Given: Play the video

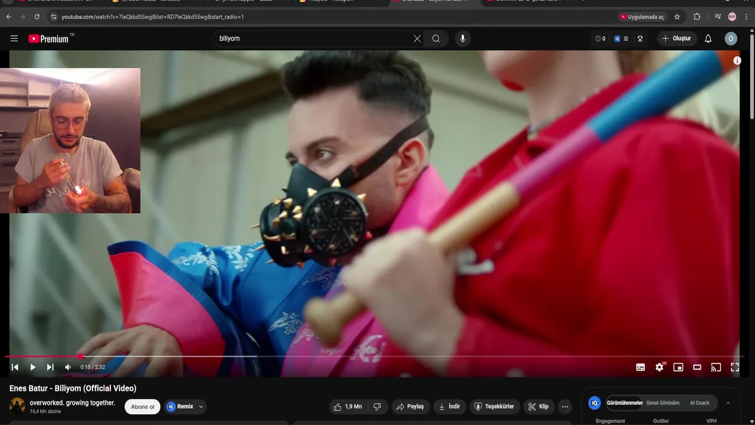Looking at the screenshot, I should pos(32,367).
